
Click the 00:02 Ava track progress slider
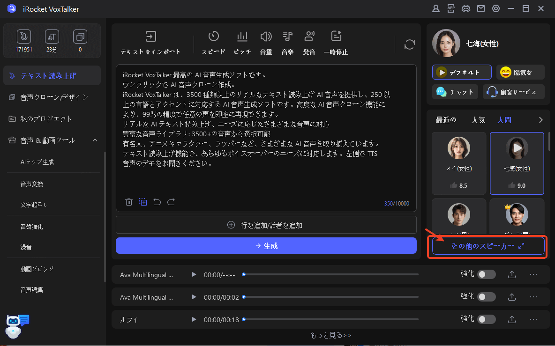(331, 297)
